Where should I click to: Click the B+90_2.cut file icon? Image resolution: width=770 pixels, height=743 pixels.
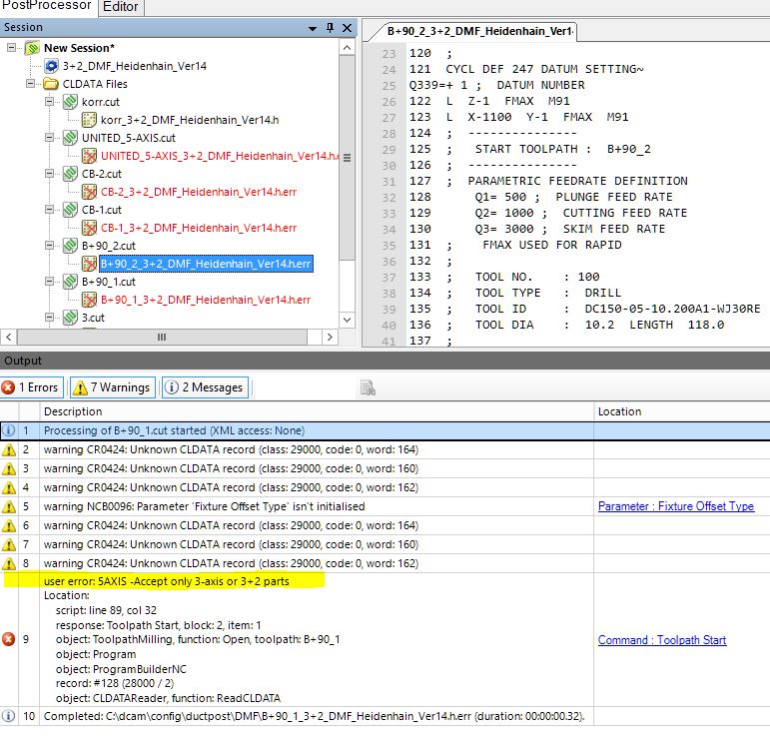click(x=70, y=245)
